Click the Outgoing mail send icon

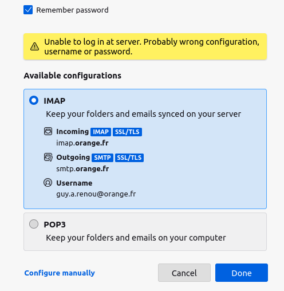coord(48,157)
